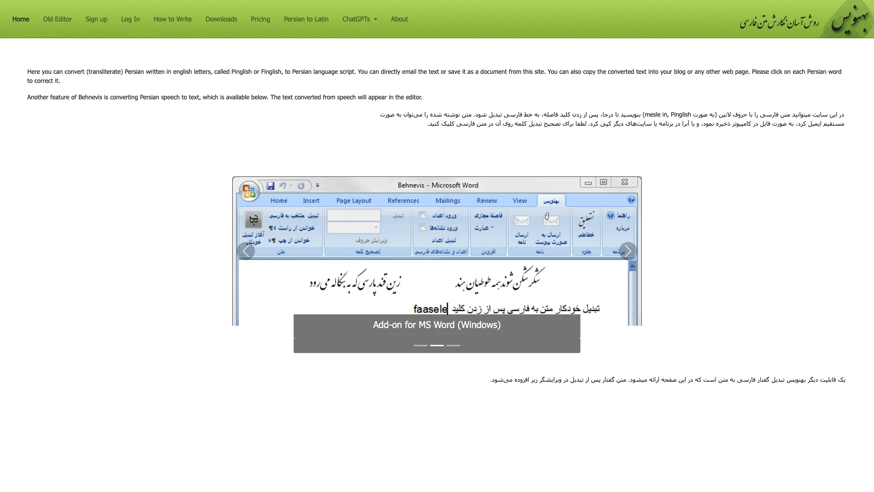874x492 pixels.
Task: Open the References tab in Word ribbon
Action: [403, 200]
